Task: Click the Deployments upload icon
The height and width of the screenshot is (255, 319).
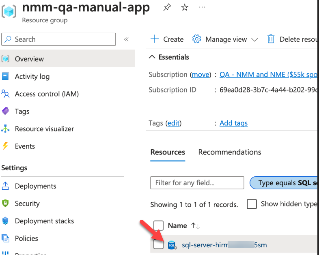Action: click(5, 186)
